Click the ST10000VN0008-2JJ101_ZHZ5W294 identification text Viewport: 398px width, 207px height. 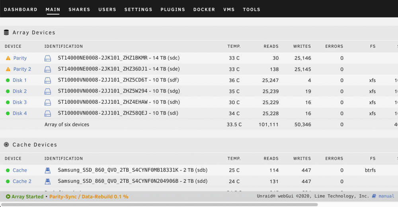click(x=103, y=91)
